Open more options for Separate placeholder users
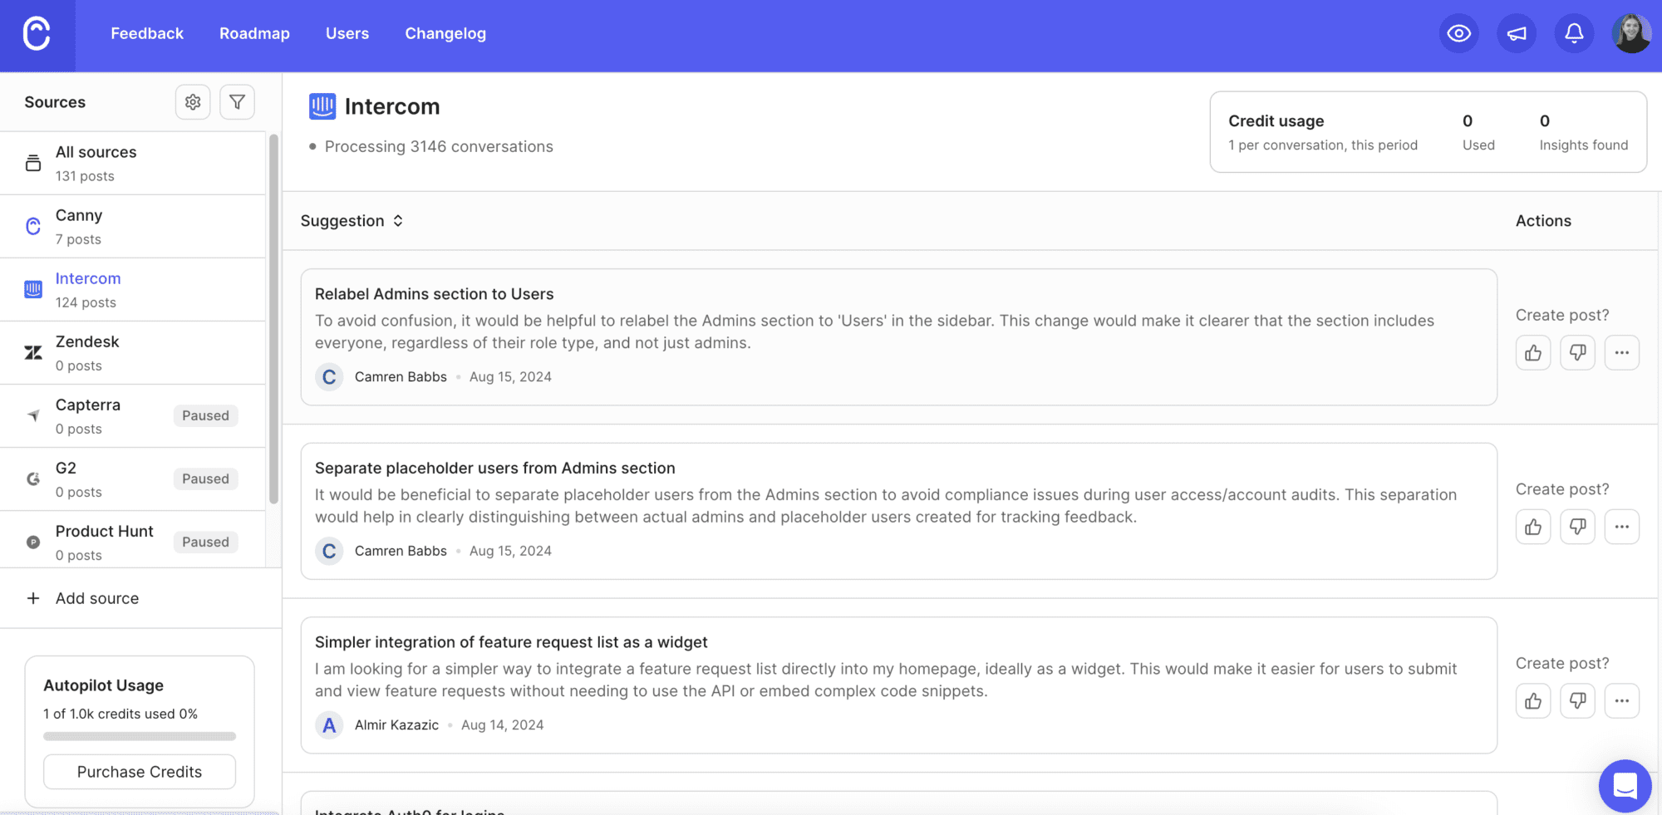This screenshot has height=815, width=1662. 1621,527
